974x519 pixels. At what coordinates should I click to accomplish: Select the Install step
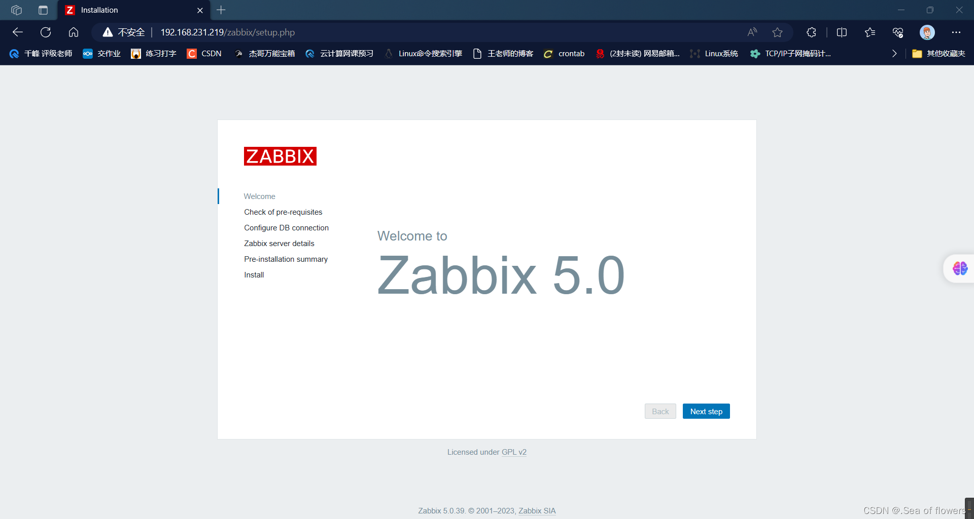pos(254,275)
